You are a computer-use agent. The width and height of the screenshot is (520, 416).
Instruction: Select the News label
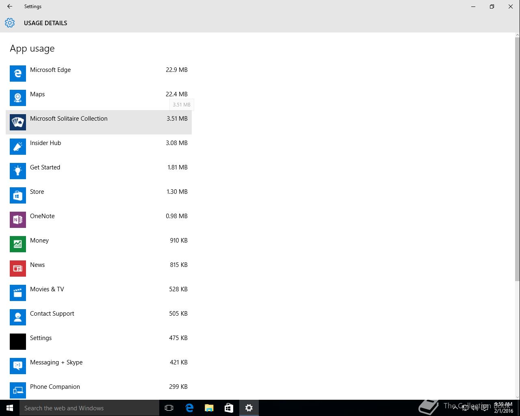37,265
